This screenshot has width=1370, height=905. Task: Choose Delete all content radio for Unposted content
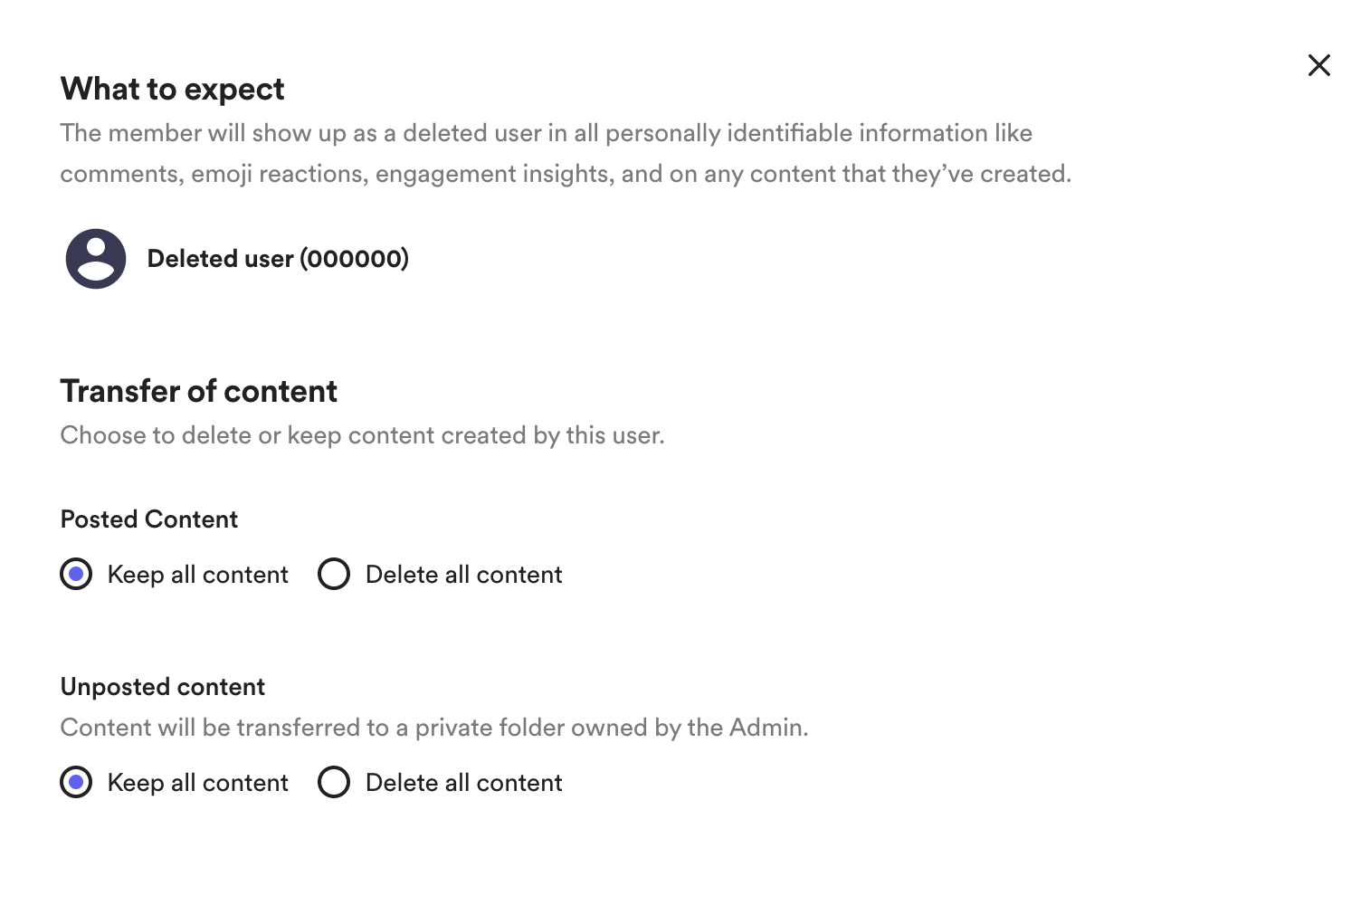click(334, 782)
